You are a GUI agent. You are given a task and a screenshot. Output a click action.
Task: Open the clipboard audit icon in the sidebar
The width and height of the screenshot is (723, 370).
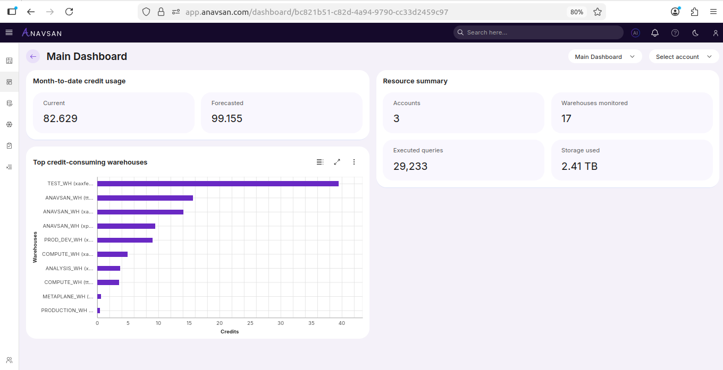(9, 145)
